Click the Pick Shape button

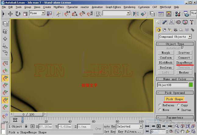(x=174, y=99)
